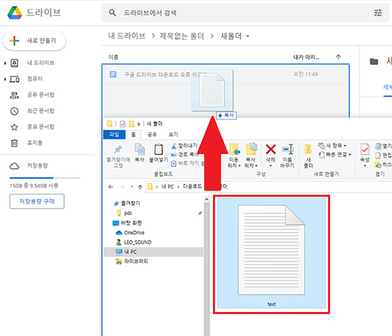Switch to the 보기 ribbon tab

[173, 135]
